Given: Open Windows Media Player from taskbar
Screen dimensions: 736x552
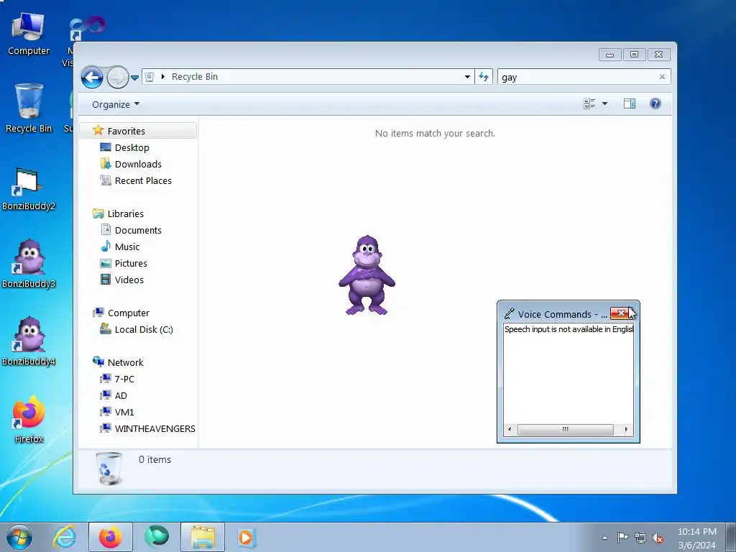Looking at the screenshot, I should (247, 538).
